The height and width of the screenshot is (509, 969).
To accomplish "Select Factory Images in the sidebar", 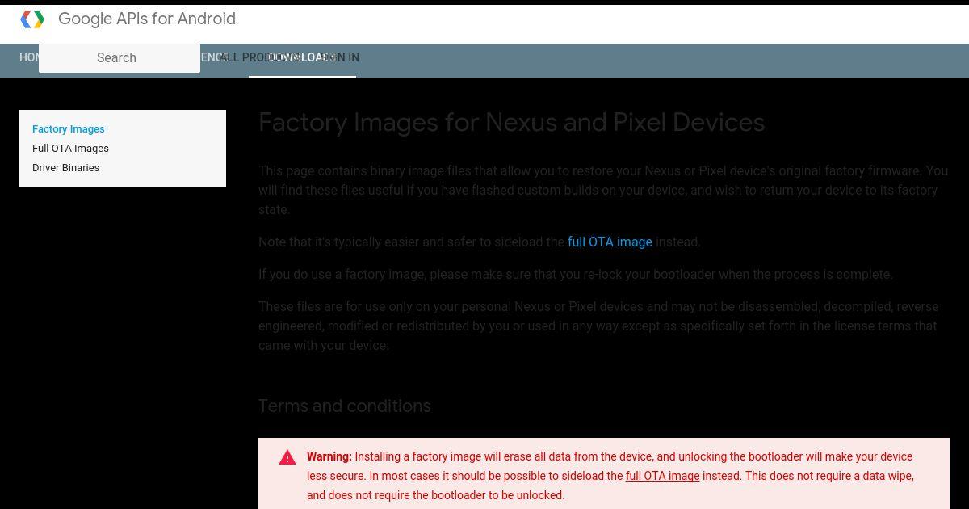I will pos(69,128).
